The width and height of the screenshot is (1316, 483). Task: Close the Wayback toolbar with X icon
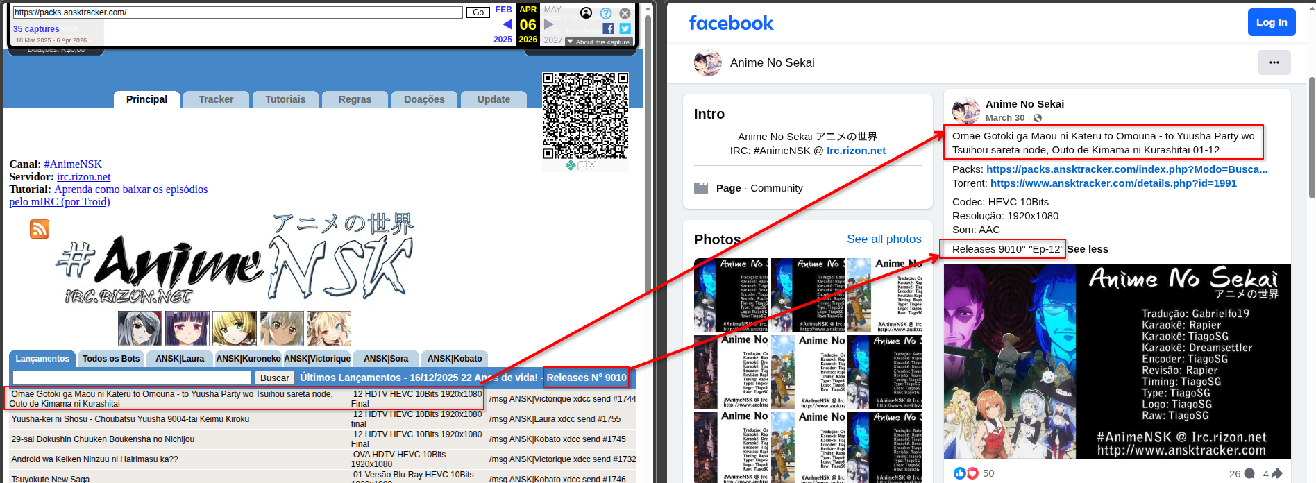[x=625, y=13]
